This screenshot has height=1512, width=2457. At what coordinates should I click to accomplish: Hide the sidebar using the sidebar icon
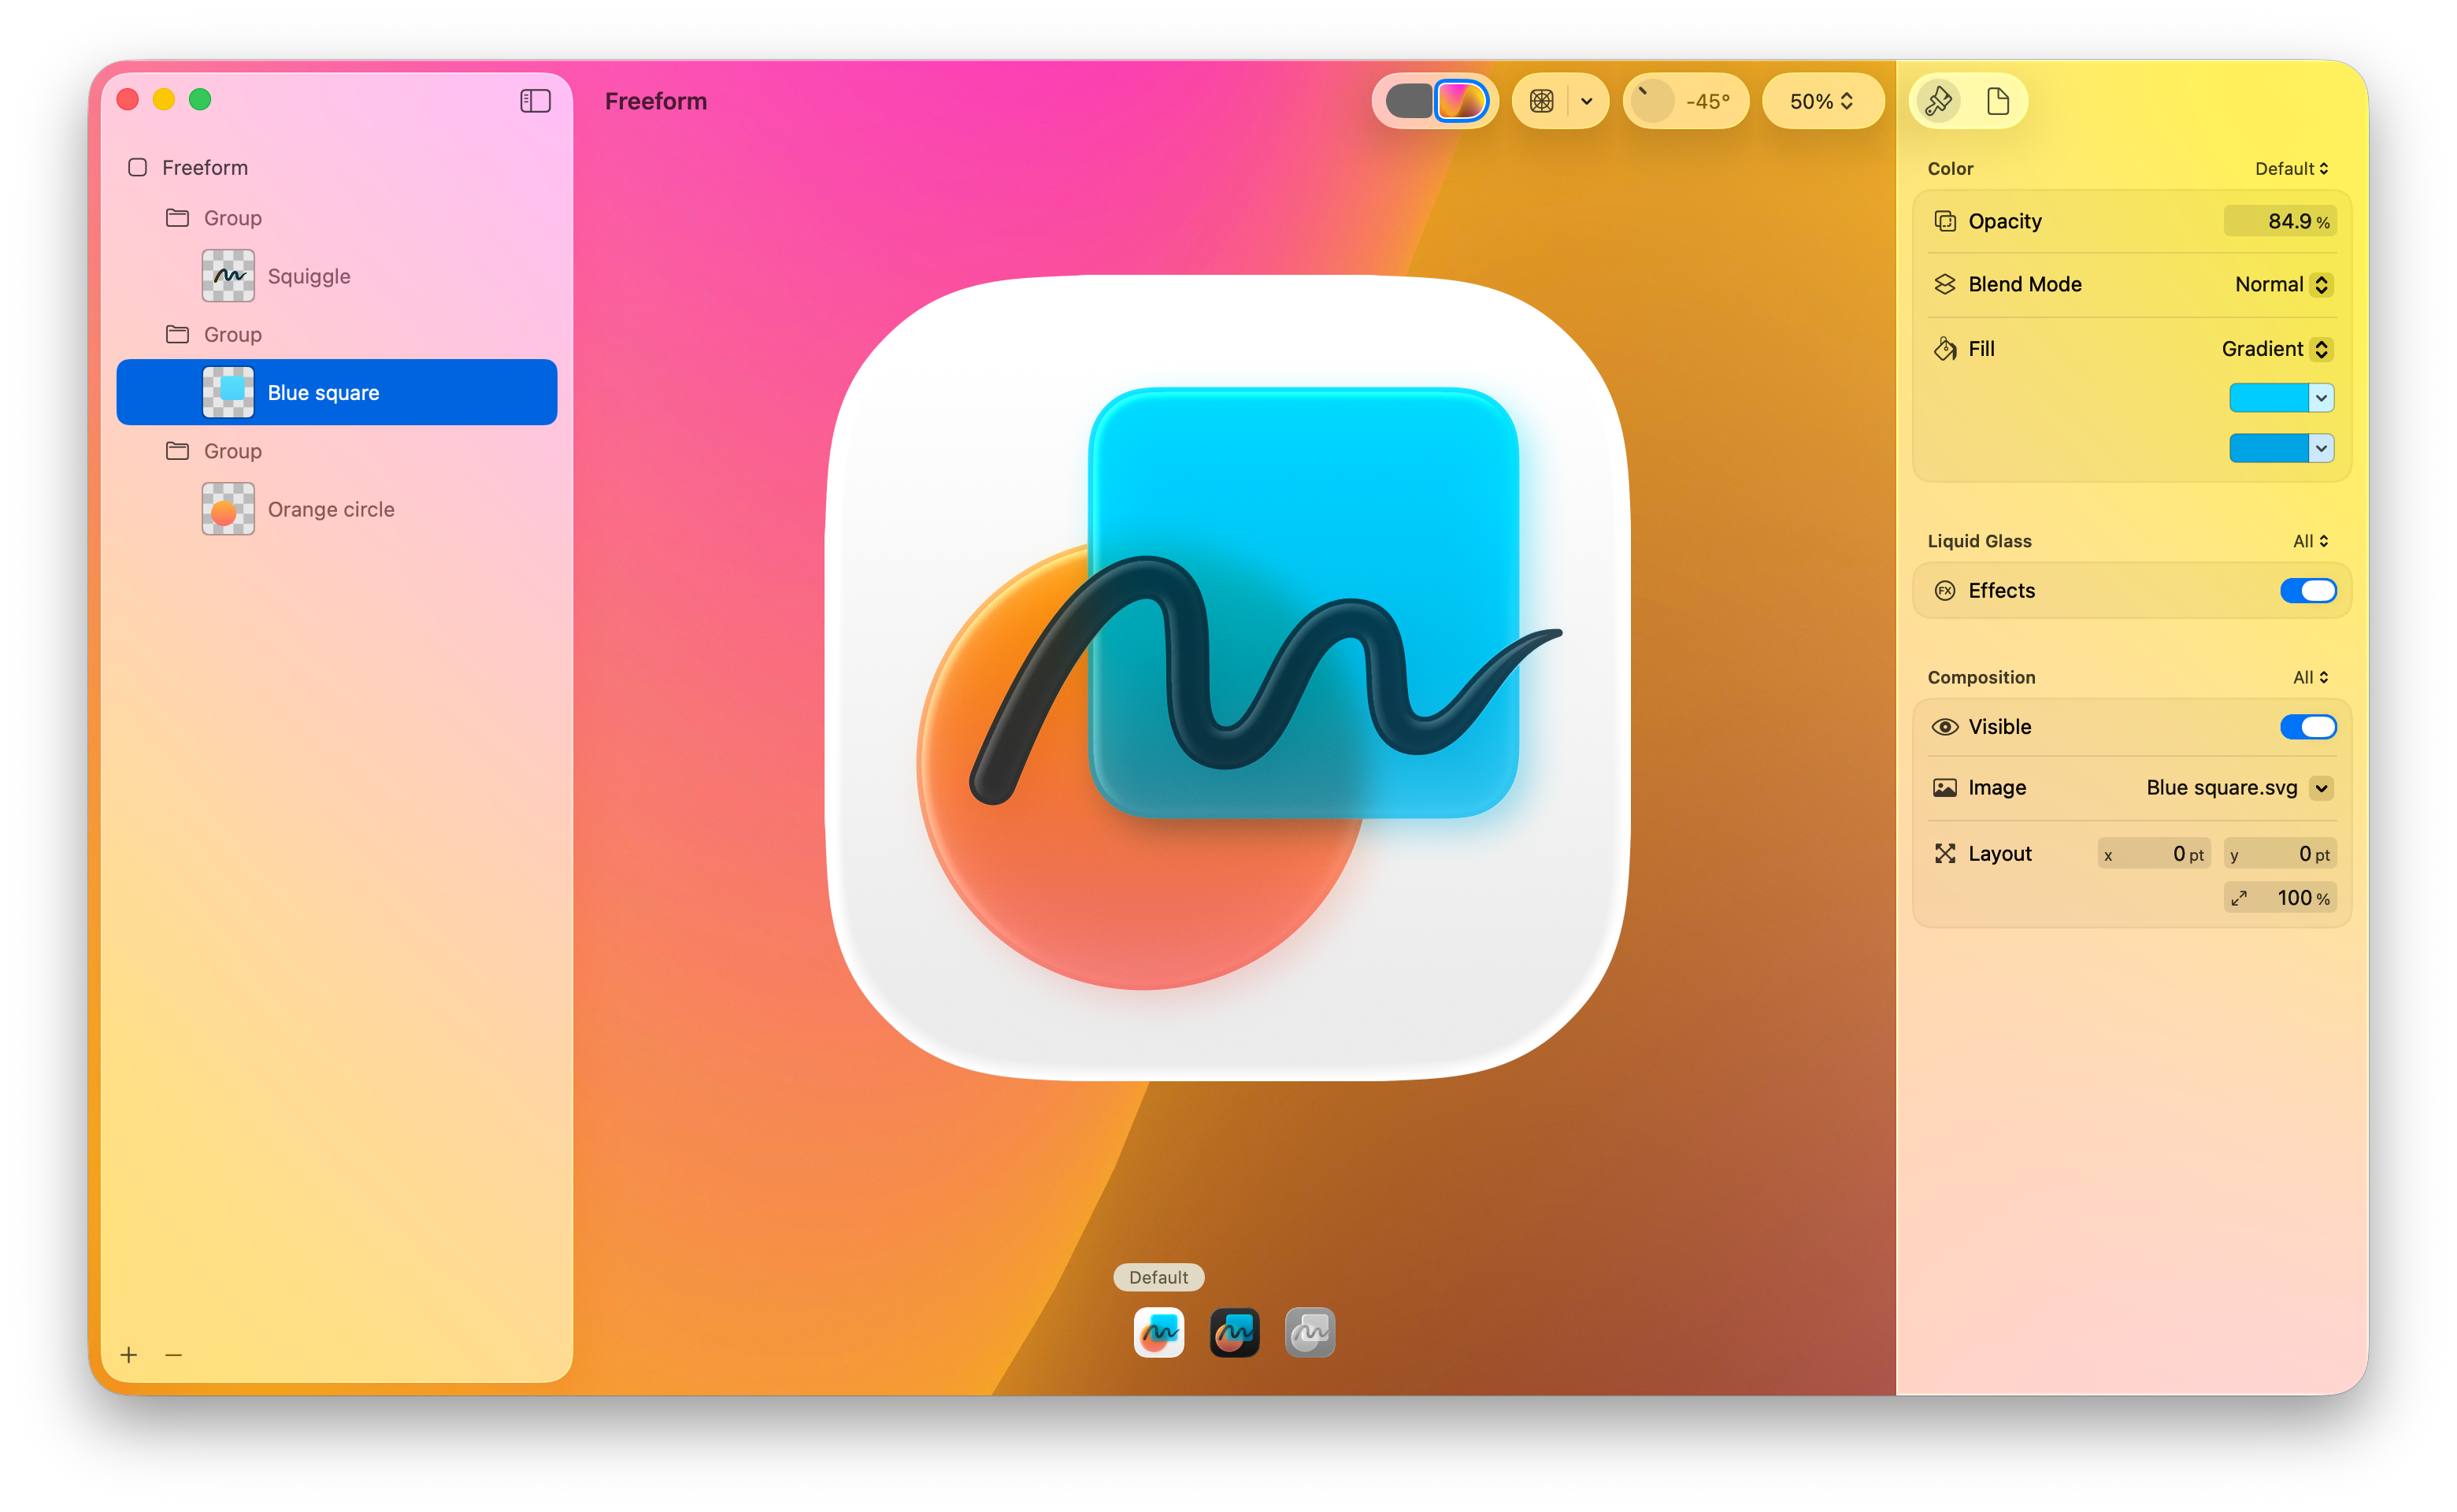(535, 100)
